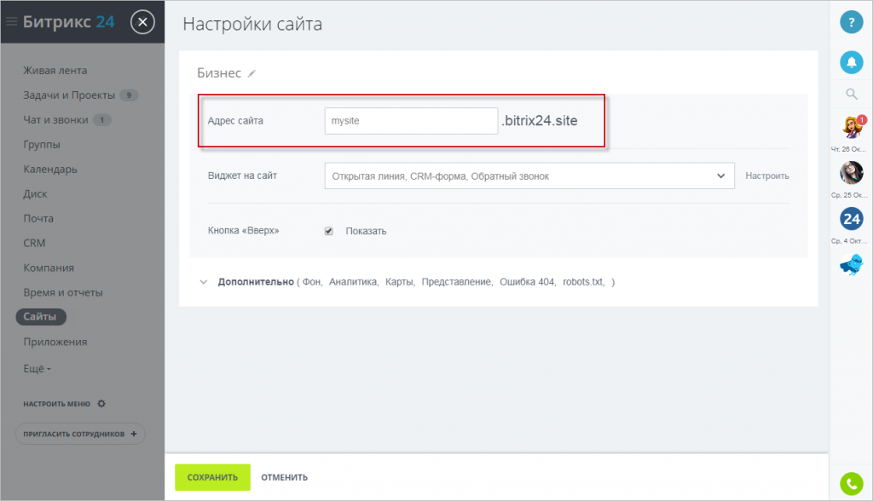Click the counter badge 1 on Чат и звонки
The image size is (873, 501).
tap(102, 119)
